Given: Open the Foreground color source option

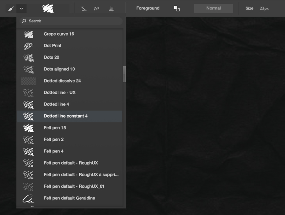Looking at the screenshot, I should click(148, 8).
